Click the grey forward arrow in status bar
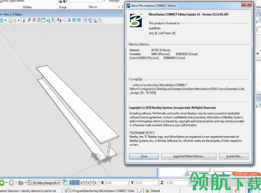The image size is (261, 193). click(x=11, y=183)
